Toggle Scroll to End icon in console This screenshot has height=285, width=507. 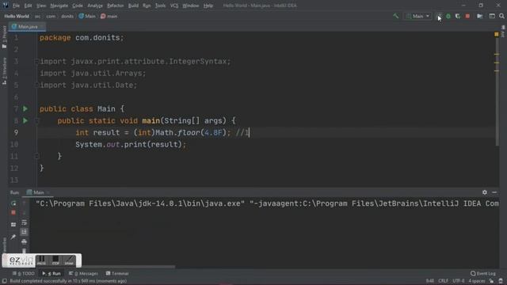coord(24,232)
